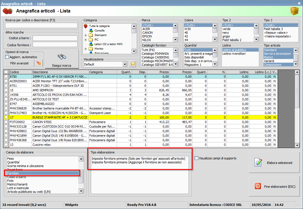Click the yellow boxes warehouse icon
Screen dimensions: 303x209
click(x=294, y=11)
